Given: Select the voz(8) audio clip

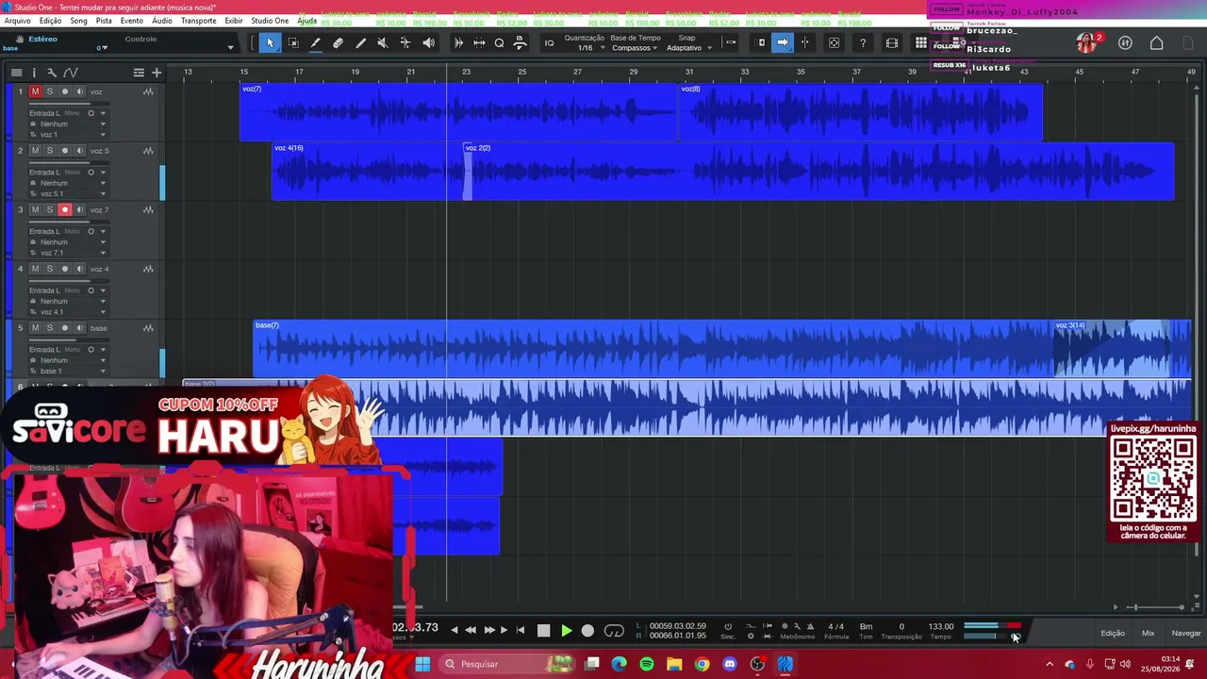Looking at the screenshot, I should tap(860, 112).
